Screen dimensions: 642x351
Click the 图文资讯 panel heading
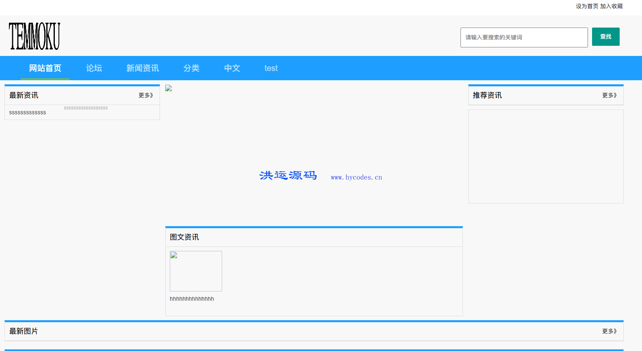(x=184, y=237)
